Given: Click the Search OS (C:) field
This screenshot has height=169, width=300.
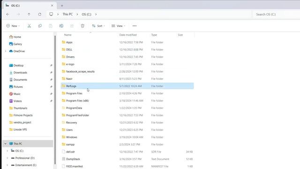Looking at the screenshot, I should point(277,15).
